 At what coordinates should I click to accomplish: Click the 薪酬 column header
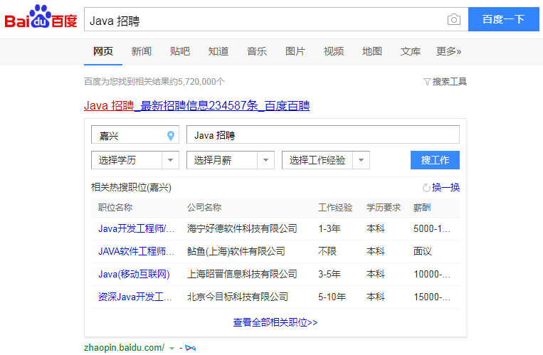coord(422,208)
